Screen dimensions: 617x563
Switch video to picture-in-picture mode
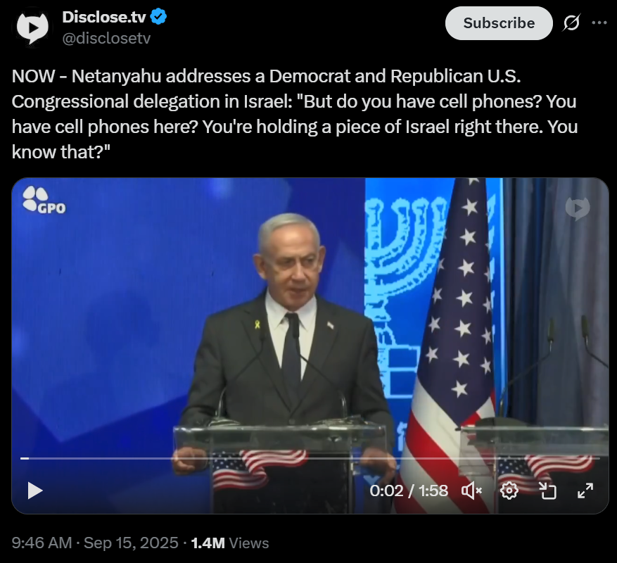click(x=547, y=491)
